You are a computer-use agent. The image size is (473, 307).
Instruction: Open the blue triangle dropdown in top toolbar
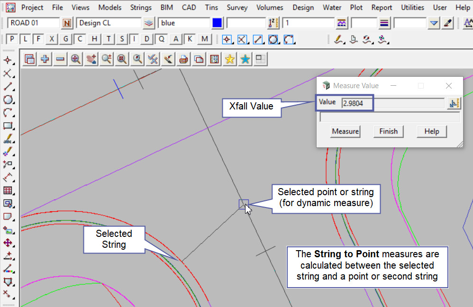(x=434, y=23)
